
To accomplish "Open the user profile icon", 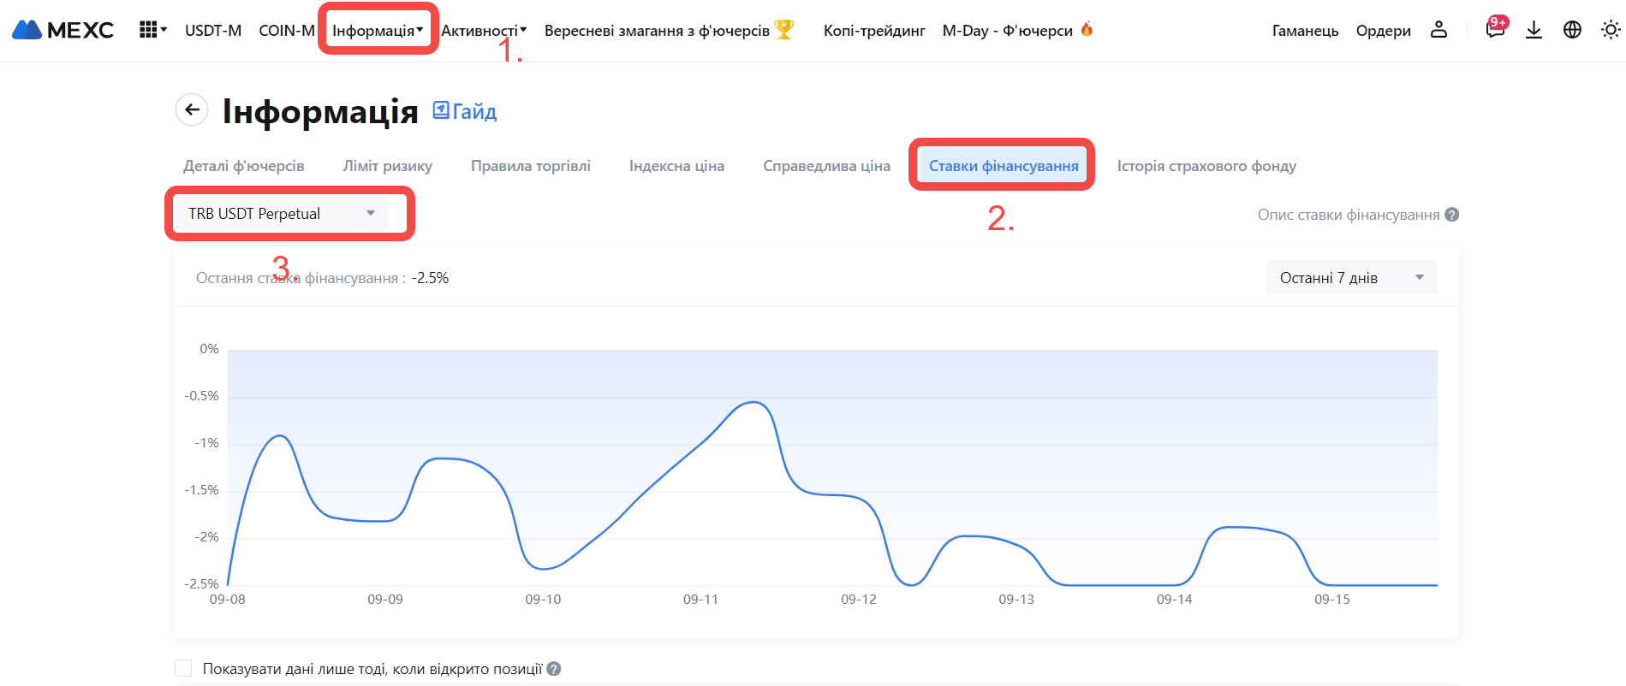I will pyautogui.click(x=1438, y=30).
